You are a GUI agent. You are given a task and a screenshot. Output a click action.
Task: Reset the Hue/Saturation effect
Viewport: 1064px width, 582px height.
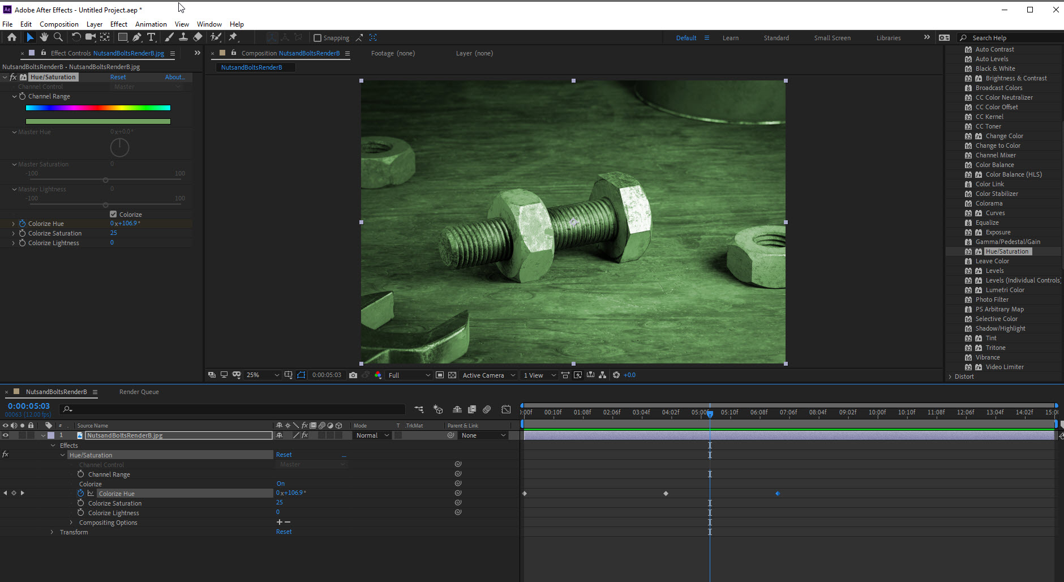click(x=118, y=76)
